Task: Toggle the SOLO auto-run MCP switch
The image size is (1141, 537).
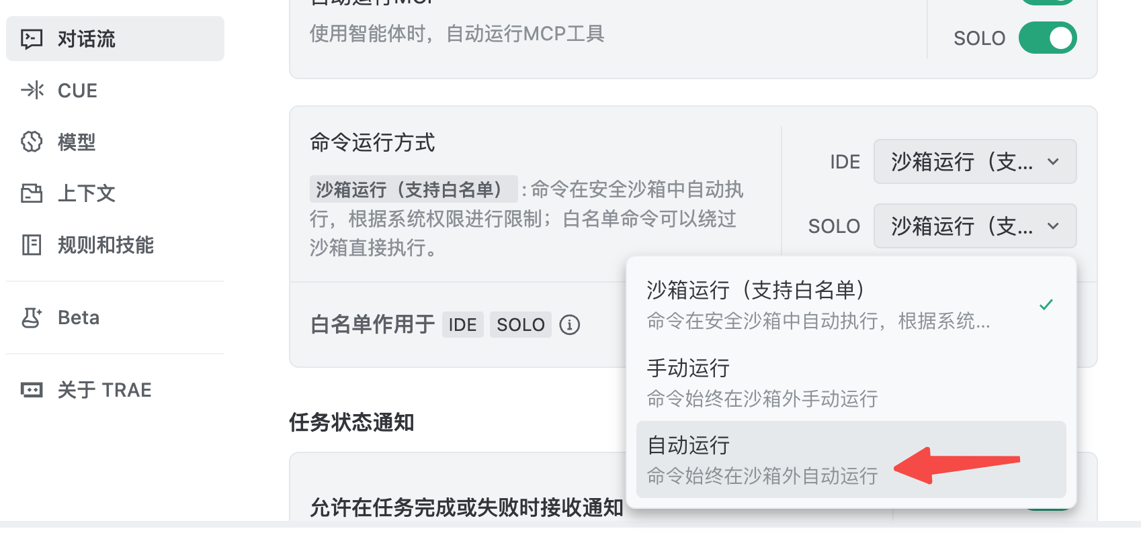Action: pos(1047,38)
